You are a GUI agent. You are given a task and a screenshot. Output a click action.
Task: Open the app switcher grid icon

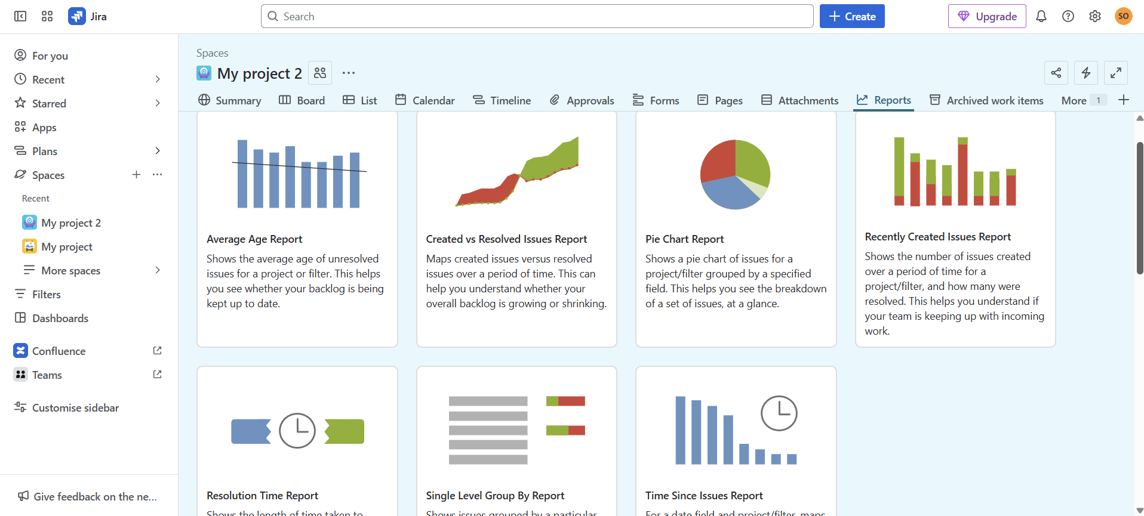click(x=47, y=16)
